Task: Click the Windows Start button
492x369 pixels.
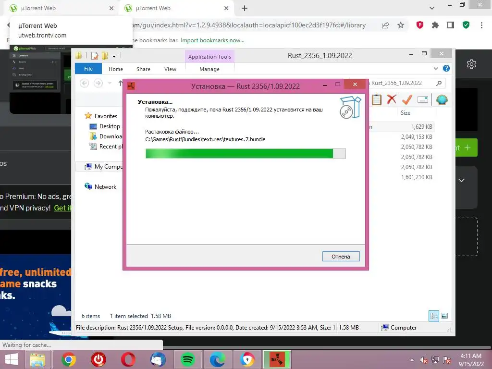Action: click(12, 359)
